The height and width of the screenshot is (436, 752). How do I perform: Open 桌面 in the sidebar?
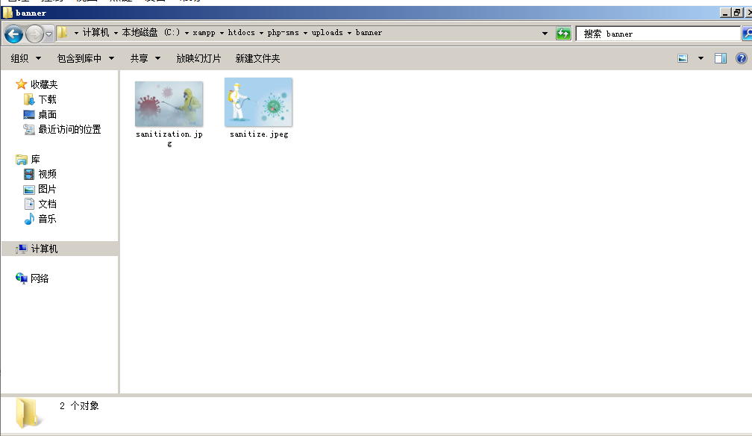click(x=48, y=114)
